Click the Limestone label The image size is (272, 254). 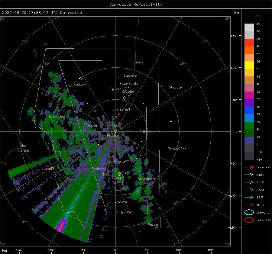tap(57, 117)
